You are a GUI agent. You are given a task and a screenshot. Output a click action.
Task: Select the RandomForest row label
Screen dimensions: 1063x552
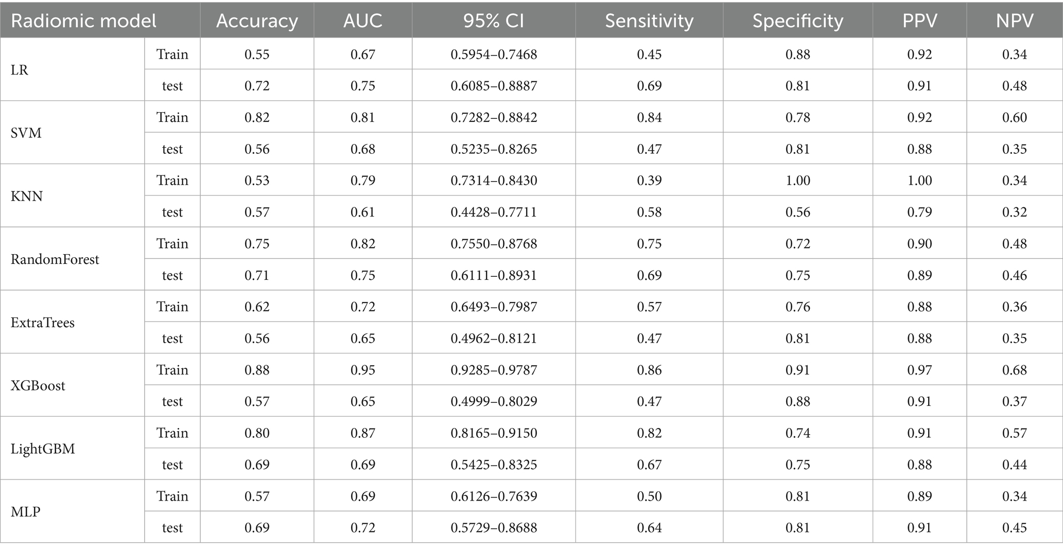55,259
